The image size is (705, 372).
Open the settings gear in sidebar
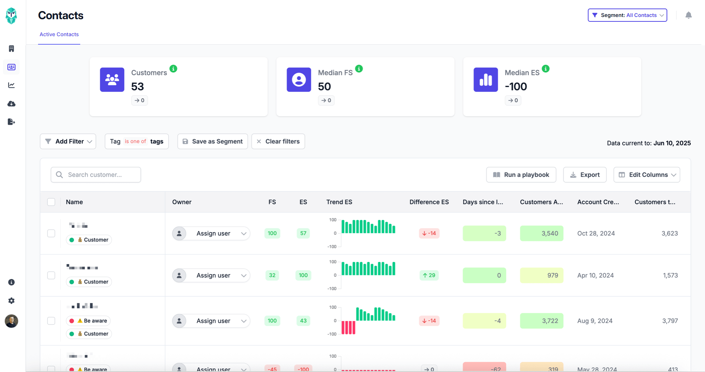11,301
